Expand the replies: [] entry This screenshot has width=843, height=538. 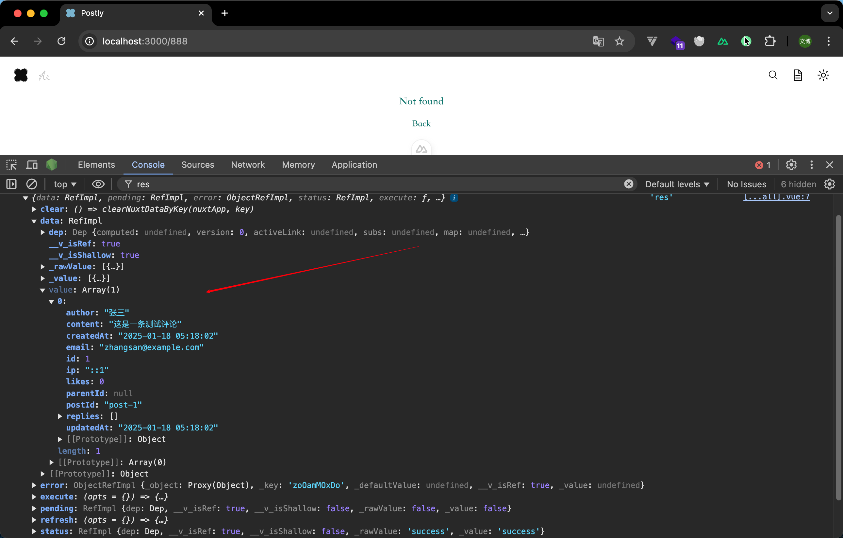[x=60, y=416]
